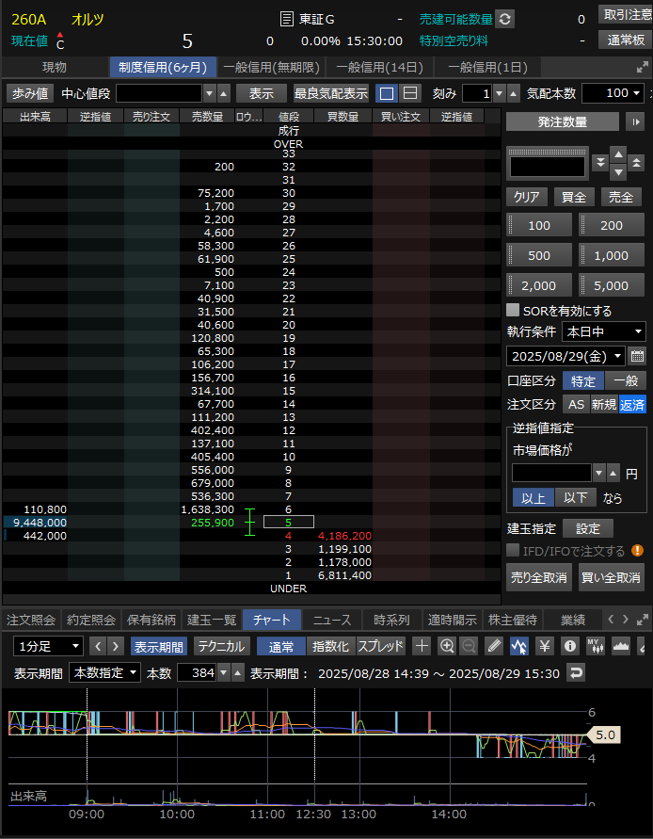Open the calendar date picker icon
653x839 pixels.
[x=637, y=356]
